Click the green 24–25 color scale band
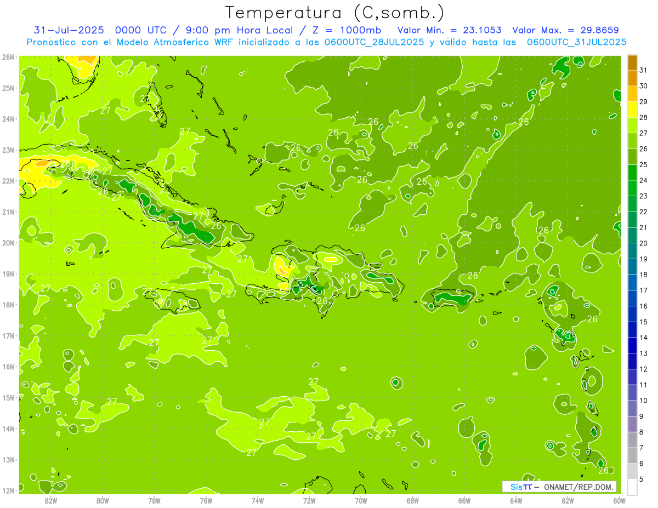Viewport: 658px width, 508px height. [632, 173]
